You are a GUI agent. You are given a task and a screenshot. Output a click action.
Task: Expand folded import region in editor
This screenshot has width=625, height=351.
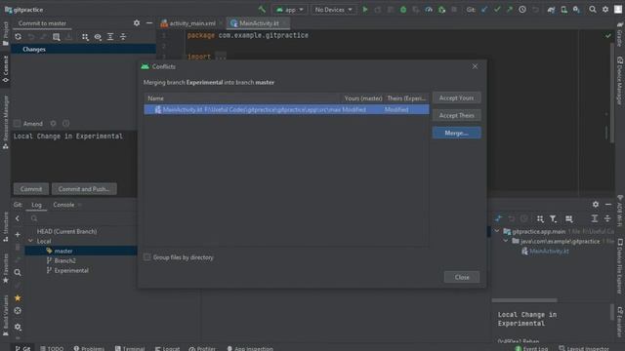click(221, 57)
